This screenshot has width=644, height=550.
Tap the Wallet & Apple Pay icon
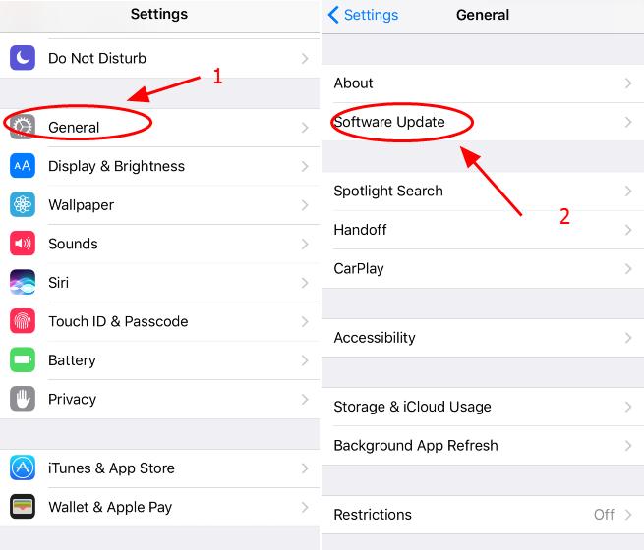coord(23,507)
